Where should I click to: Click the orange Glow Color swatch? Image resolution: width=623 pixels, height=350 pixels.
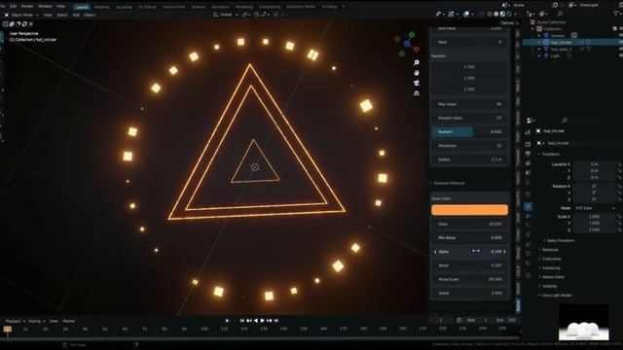tap(469, 210)
